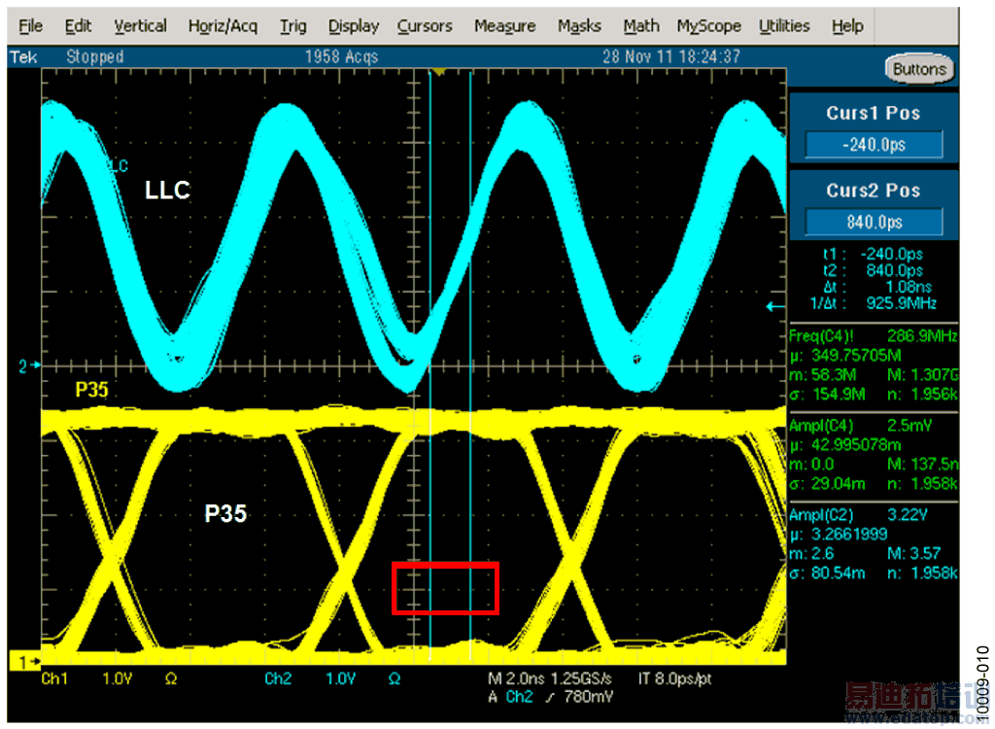Click the 'Stopped' acquisition status
995x729 pixels.
95,57
